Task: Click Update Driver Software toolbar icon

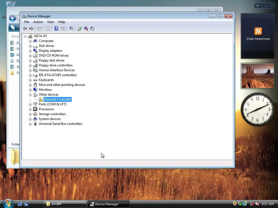Action: [80, 28]
